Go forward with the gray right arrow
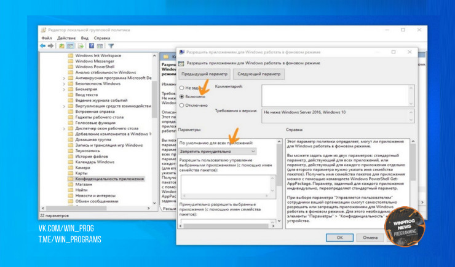The width and height of the screenshot is (455, 267). [x=50, y=46]
